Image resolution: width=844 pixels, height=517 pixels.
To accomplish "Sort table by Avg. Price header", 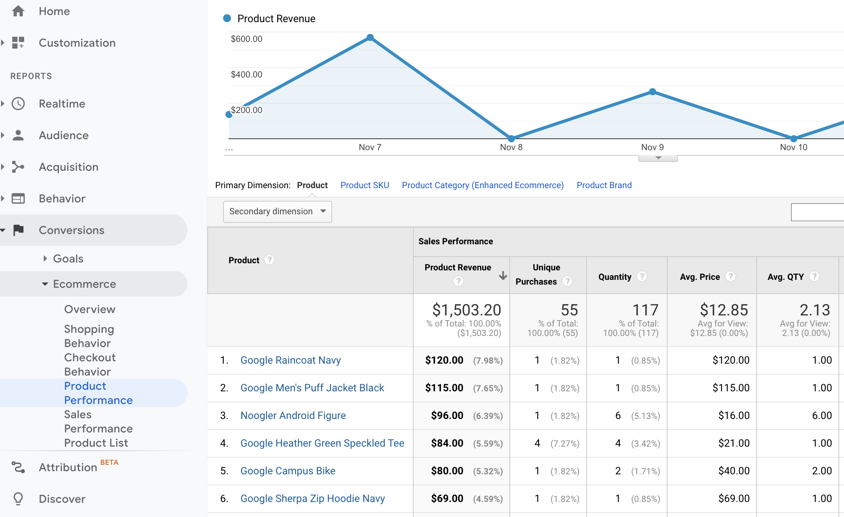I will point(700,277).
